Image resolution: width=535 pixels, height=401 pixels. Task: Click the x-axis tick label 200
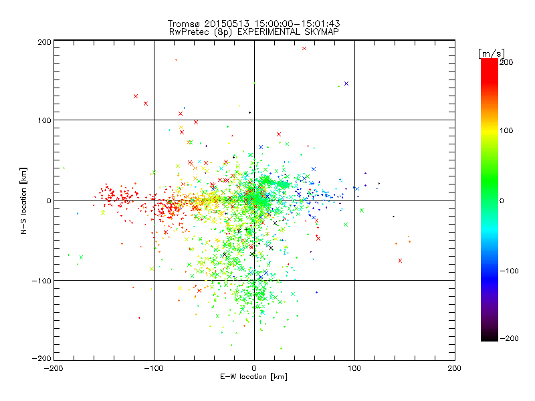point(455,369)
